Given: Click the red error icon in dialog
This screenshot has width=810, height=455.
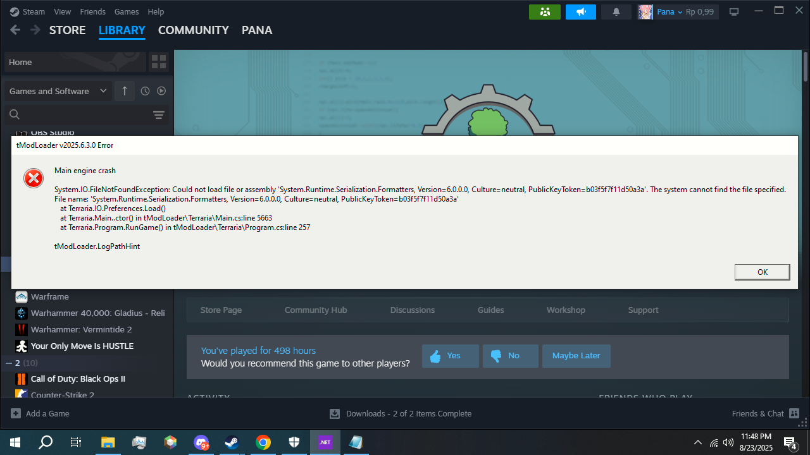Looking at the screenshot, I should 34,179.
